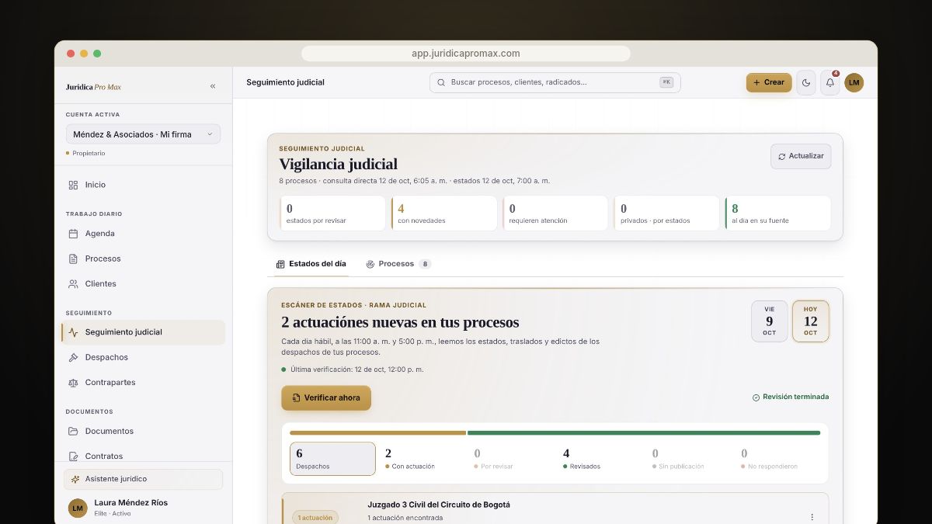Click the Buscar procesos search field

pyautogui.click(x=555, y=82)
